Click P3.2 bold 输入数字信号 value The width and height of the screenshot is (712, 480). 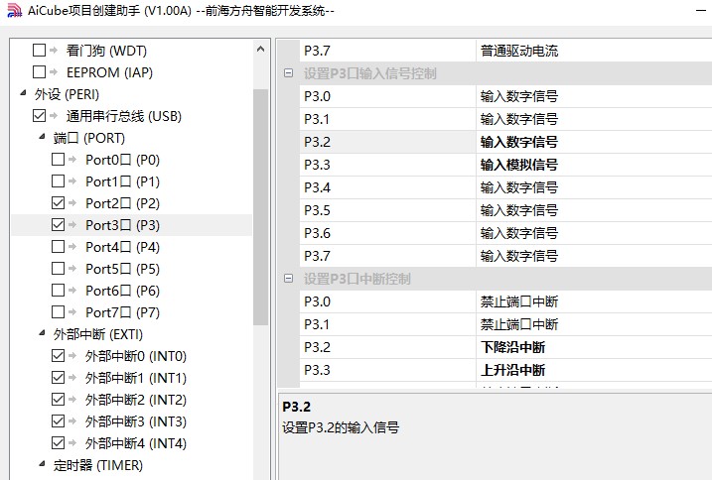click(594, 142)
